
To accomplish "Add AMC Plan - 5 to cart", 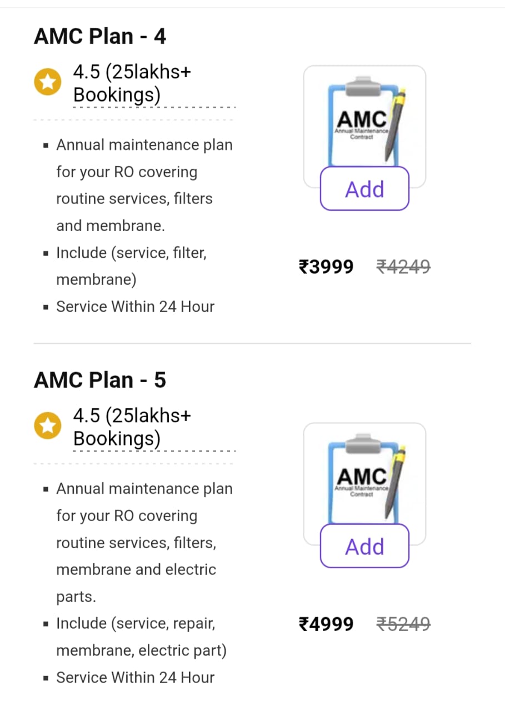I will coord(364,547).
